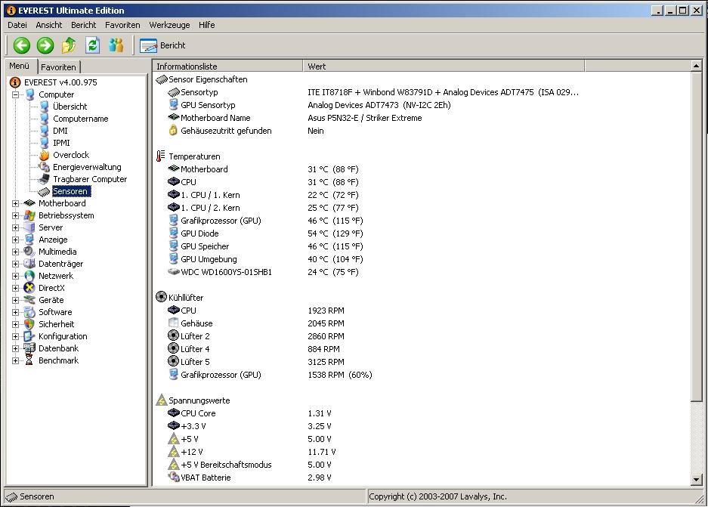
Task: Expand the Netzwerk tree node
Action: coord(15,277)
